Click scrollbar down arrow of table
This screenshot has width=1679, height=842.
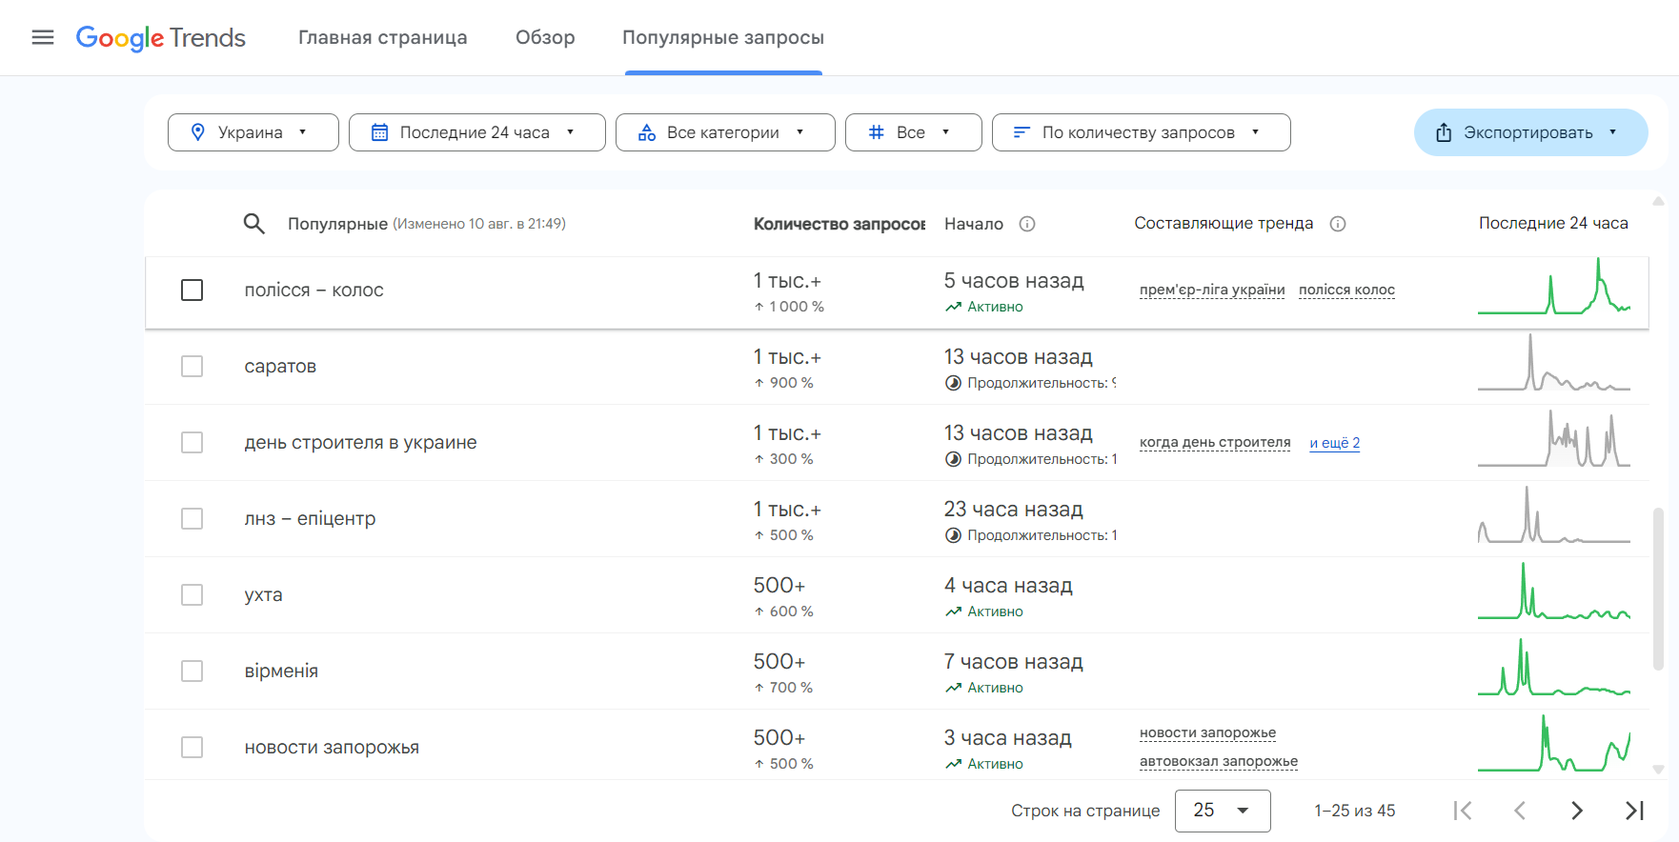click(x=1658, y=769)
